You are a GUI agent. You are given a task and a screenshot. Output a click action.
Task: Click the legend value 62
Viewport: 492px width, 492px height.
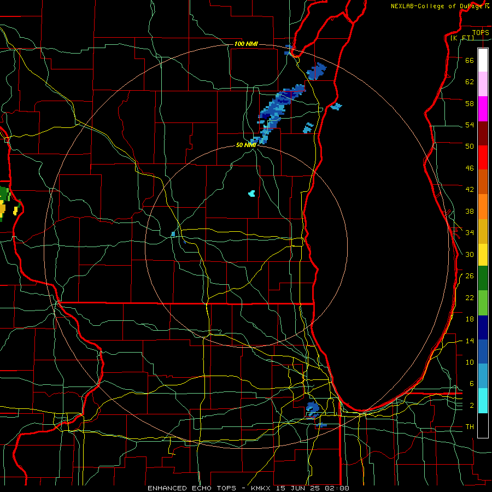(x=470, y=82)
